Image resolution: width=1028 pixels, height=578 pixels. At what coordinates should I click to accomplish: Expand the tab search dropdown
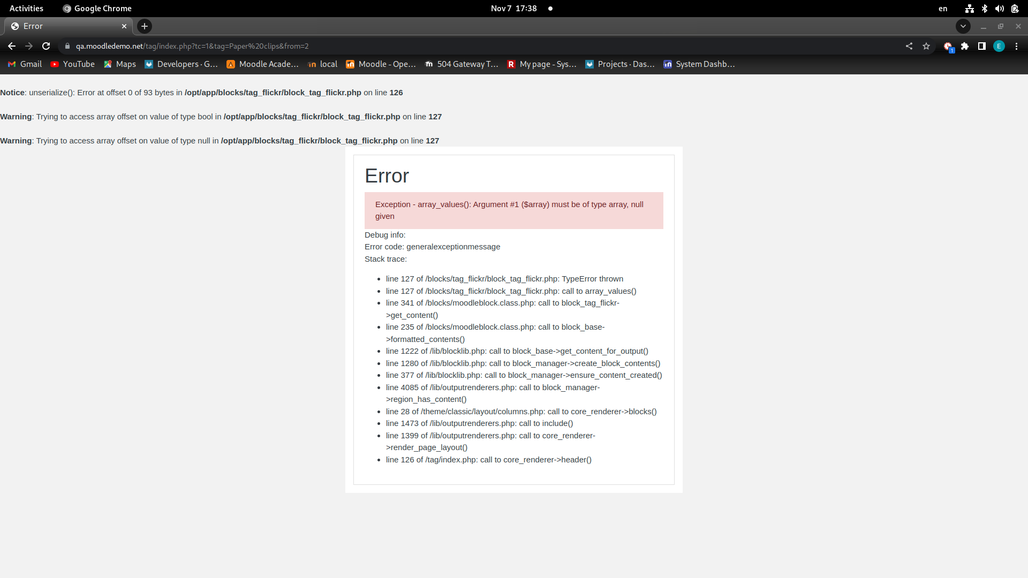[963, 26]
